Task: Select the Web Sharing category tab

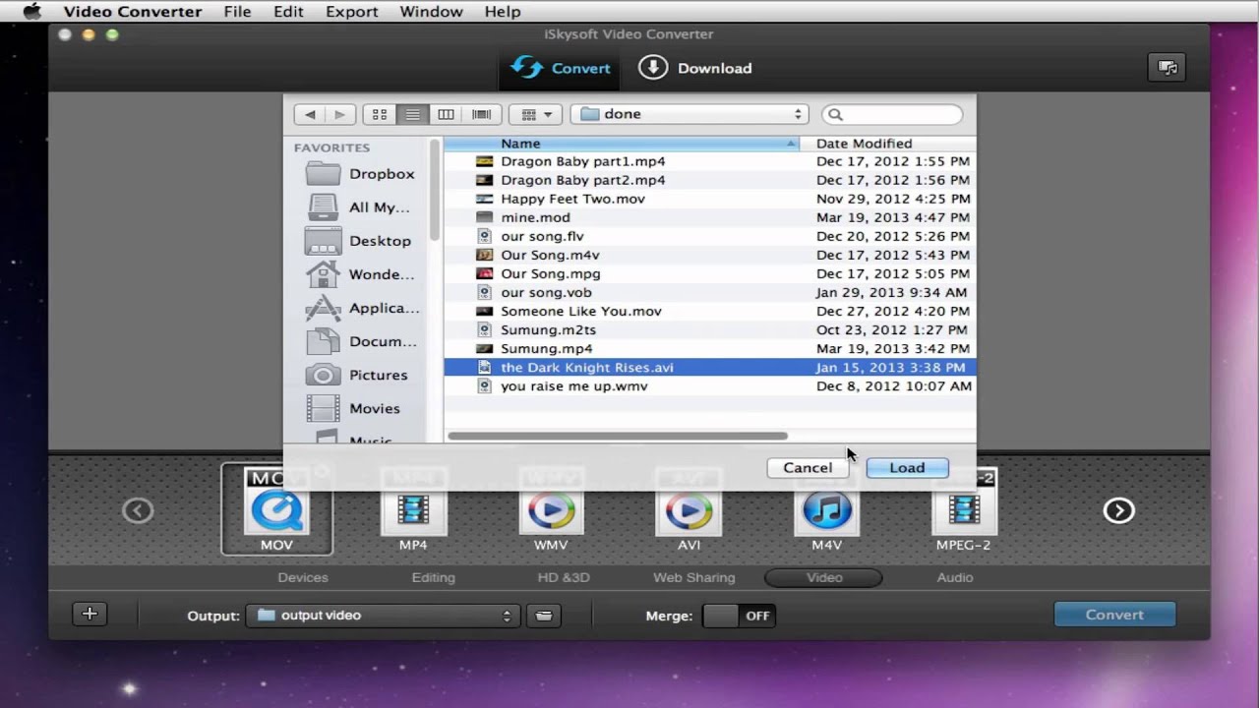Action: [x=694, y=577]
